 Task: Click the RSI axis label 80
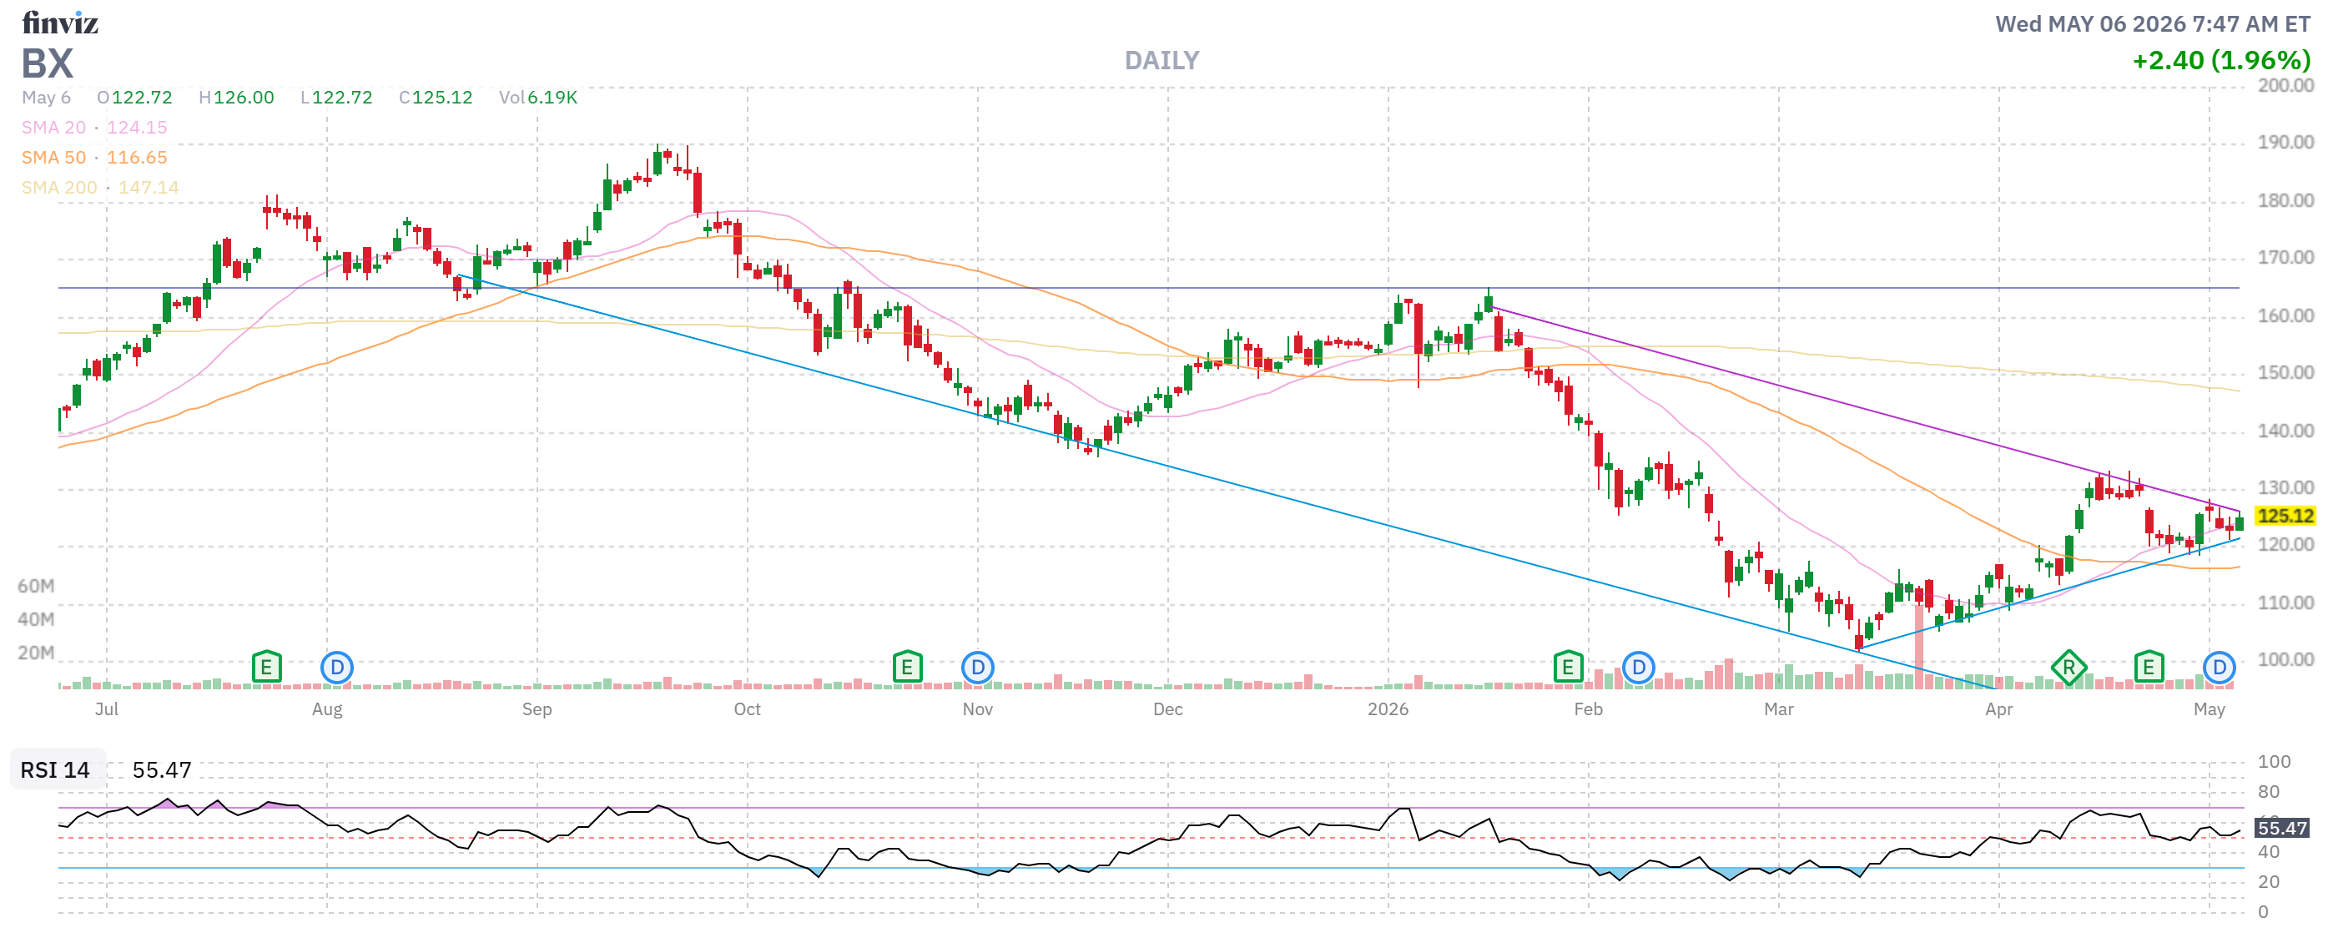tap(2269, 792)
